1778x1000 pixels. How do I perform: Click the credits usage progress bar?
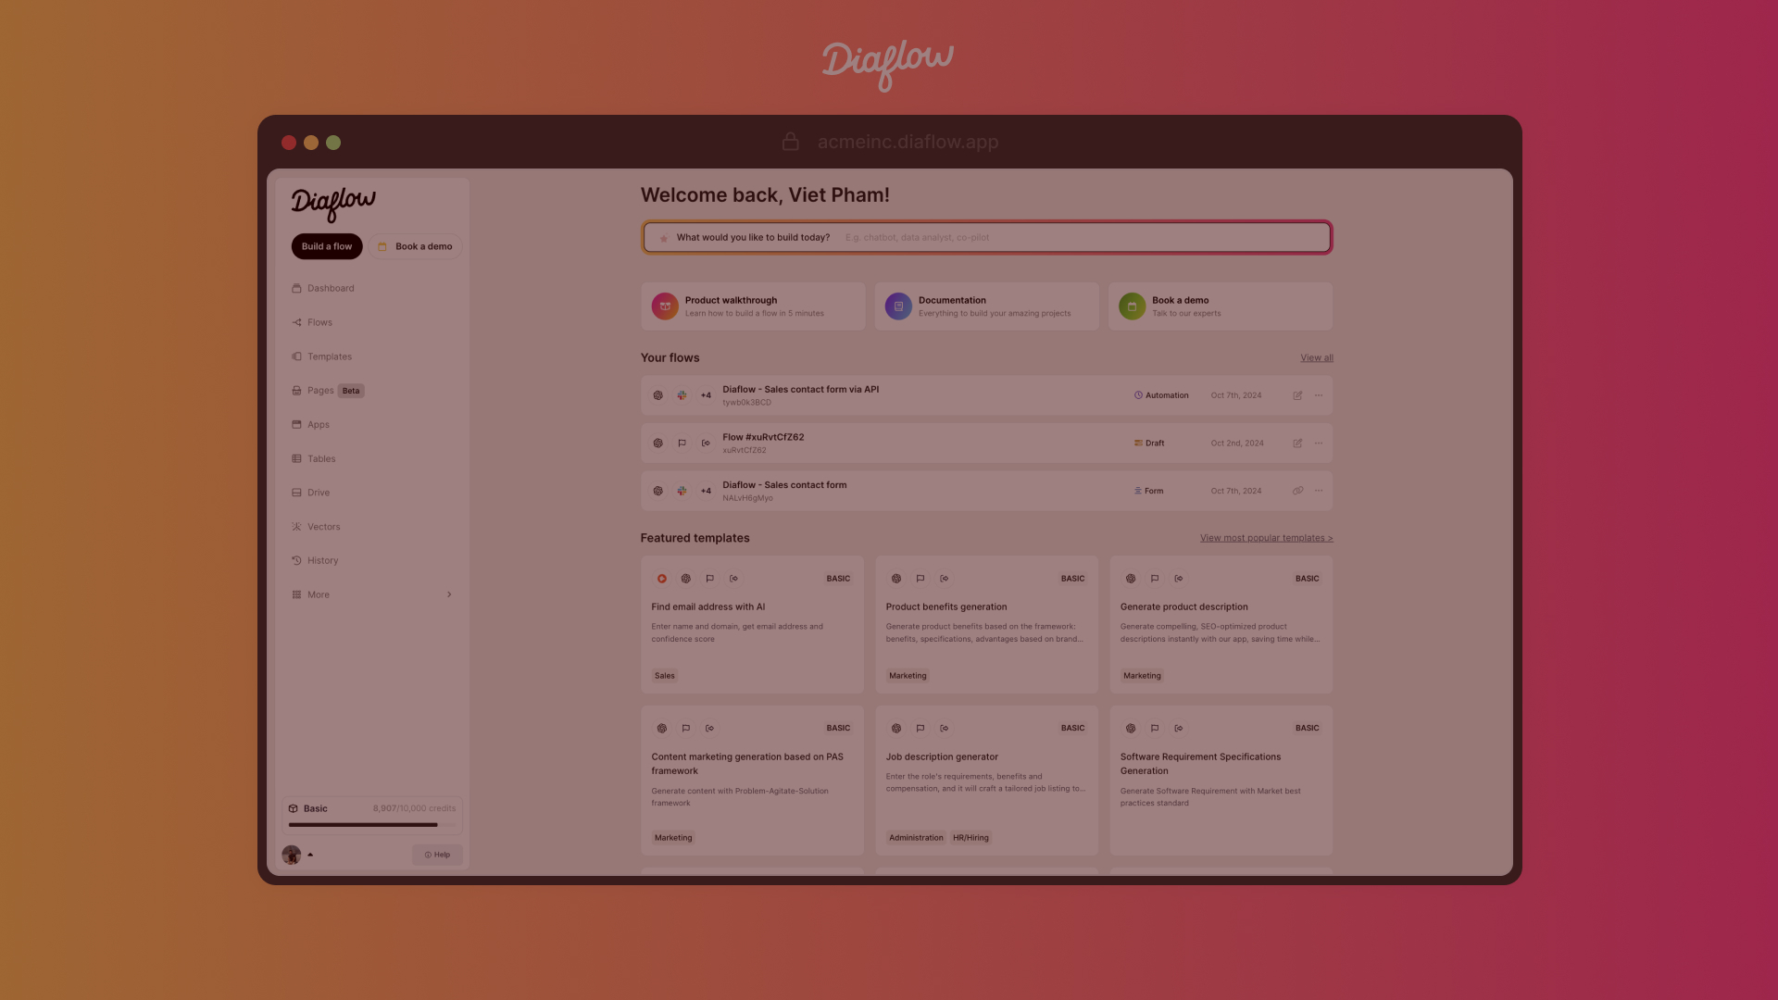click(371, 822)
